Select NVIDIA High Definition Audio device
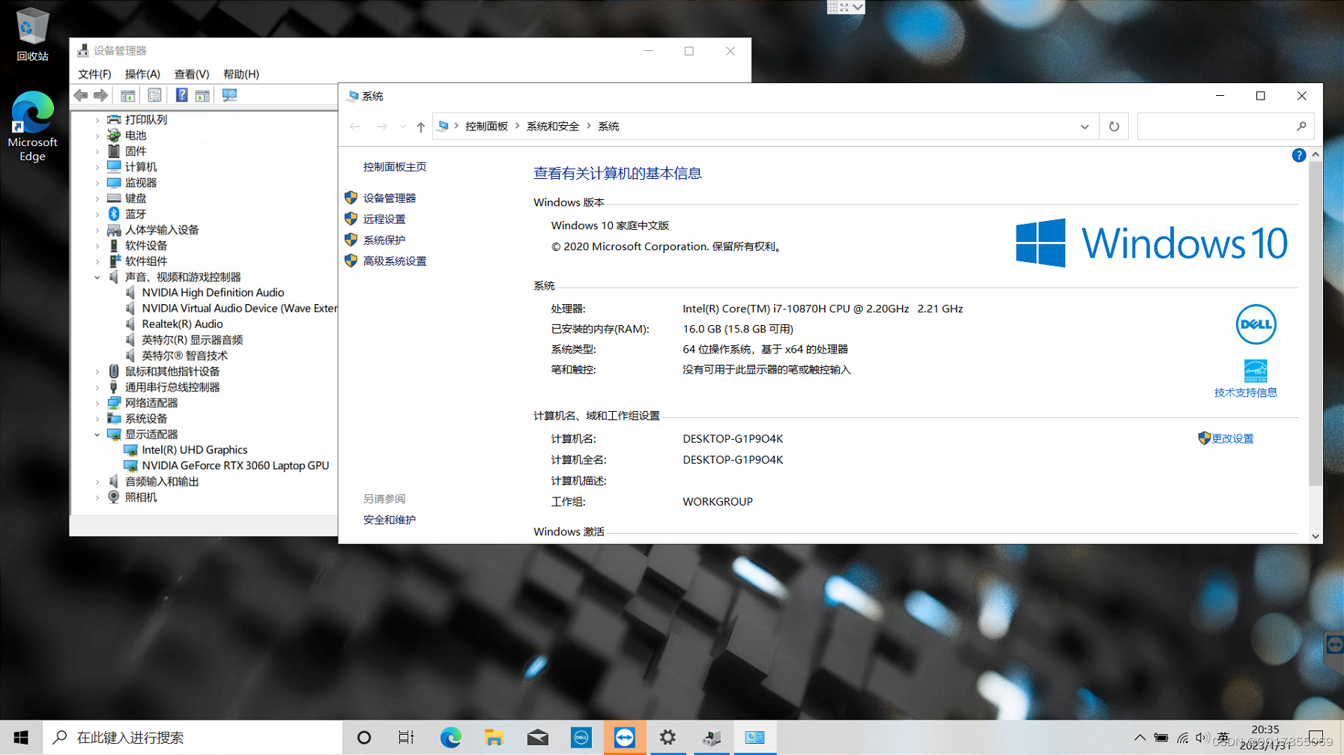Image resolution: width=1344 pixels, height=755 pixels. tap(213, 293)
